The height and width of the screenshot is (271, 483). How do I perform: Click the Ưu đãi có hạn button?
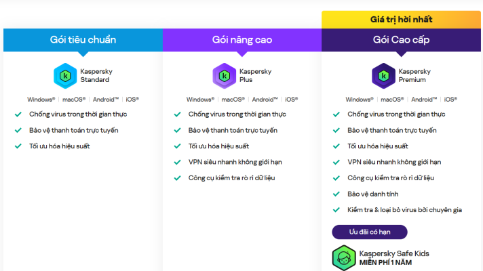(x=369, y=232)
